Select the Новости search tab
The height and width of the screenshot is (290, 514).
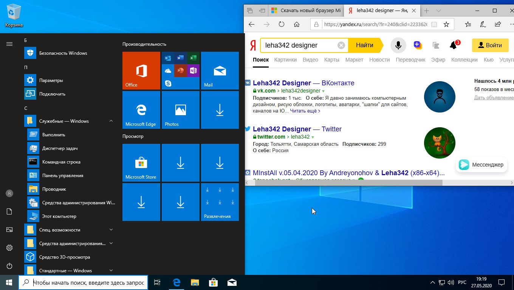[x=379, y=60]
